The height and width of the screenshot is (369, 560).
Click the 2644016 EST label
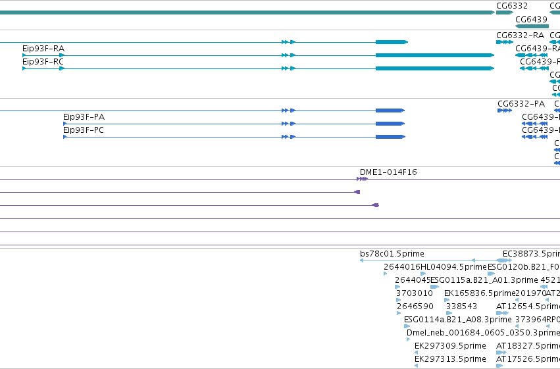point(402,267)
